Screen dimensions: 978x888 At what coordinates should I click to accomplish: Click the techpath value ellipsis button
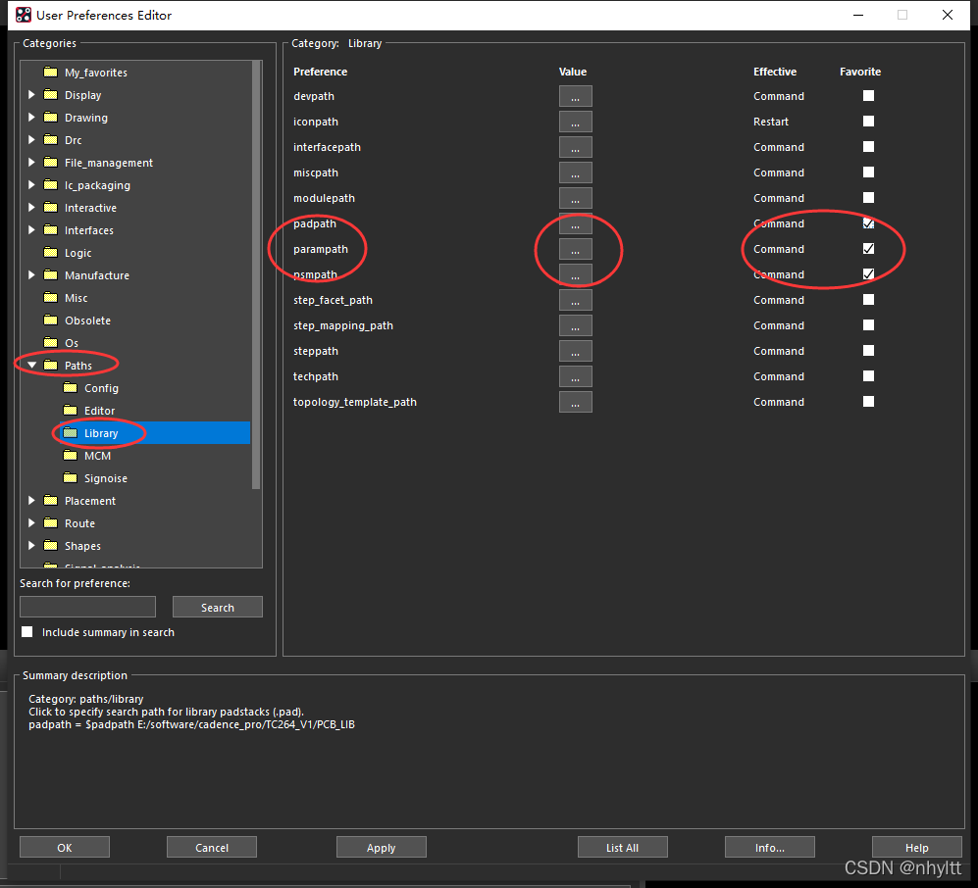point(575,376)
